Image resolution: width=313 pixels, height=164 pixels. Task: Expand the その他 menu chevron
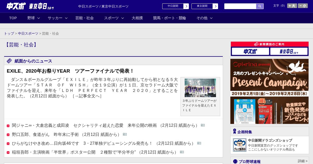tap(211, 18)
